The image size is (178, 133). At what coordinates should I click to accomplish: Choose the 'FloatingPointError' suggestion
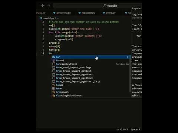(91, 96)
